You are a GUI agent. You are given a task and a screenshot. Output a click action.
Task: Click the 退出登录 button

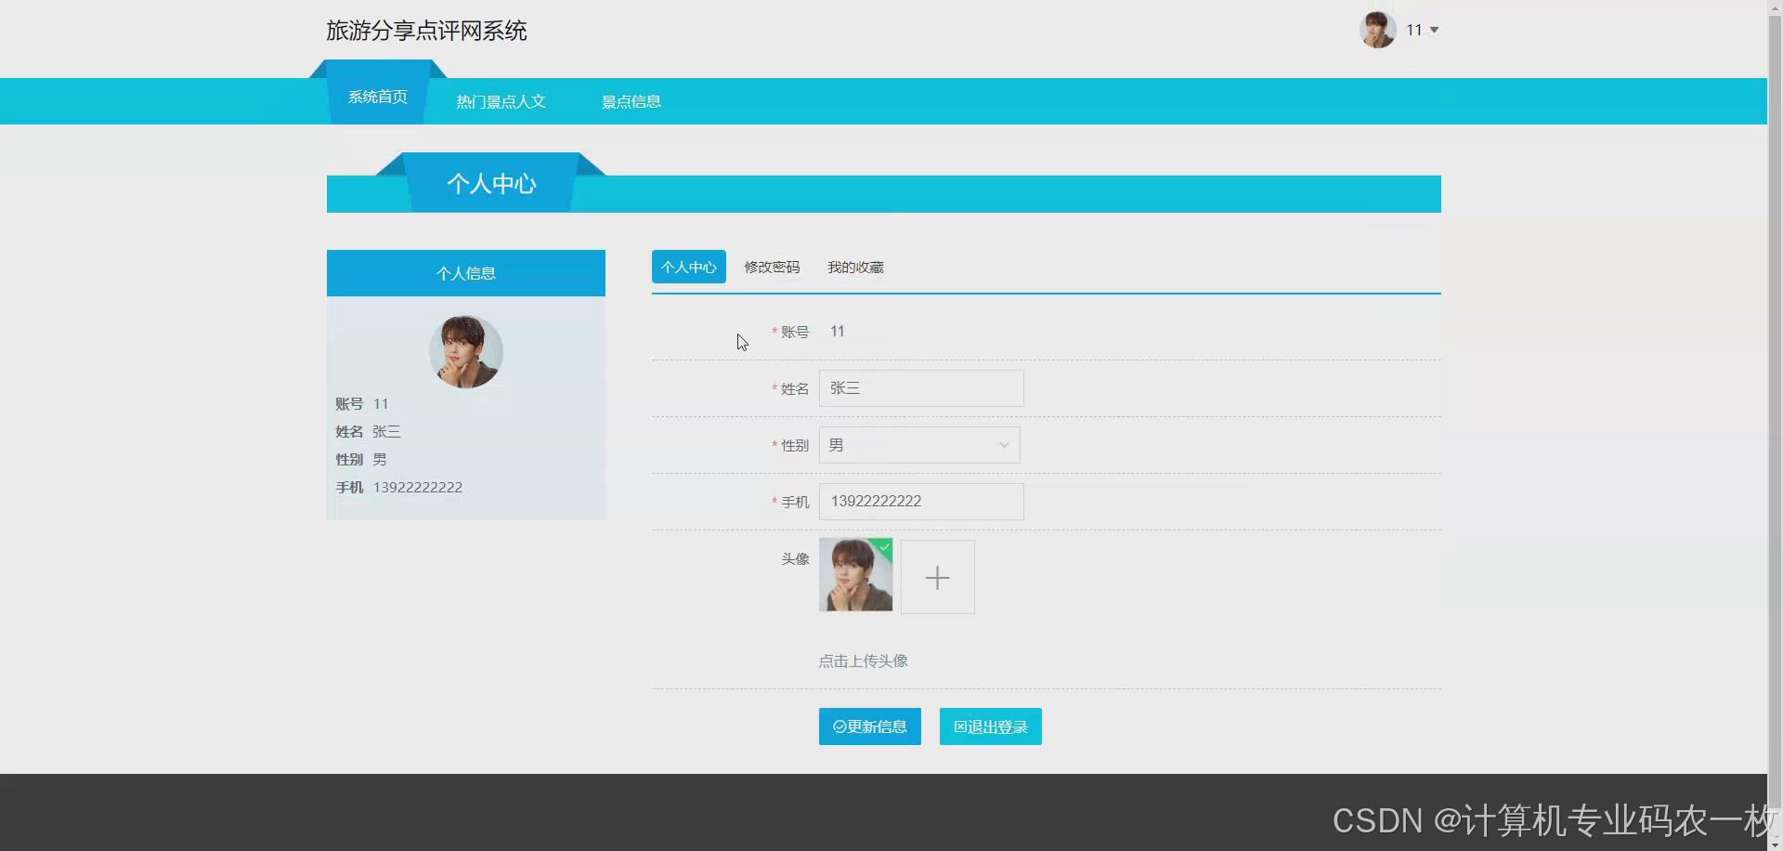pyautogui.click(x=991, y=727)
